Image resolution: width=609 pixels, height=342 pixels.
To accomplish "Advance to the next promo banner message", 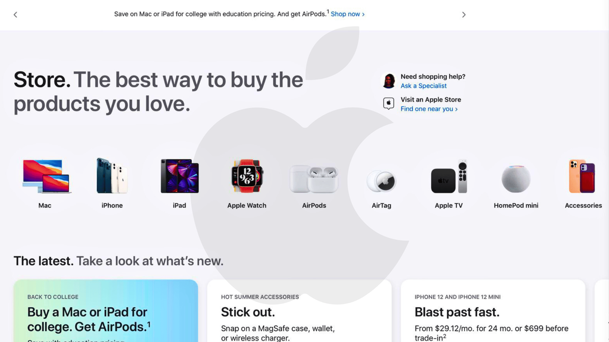I will click(464, 15).
